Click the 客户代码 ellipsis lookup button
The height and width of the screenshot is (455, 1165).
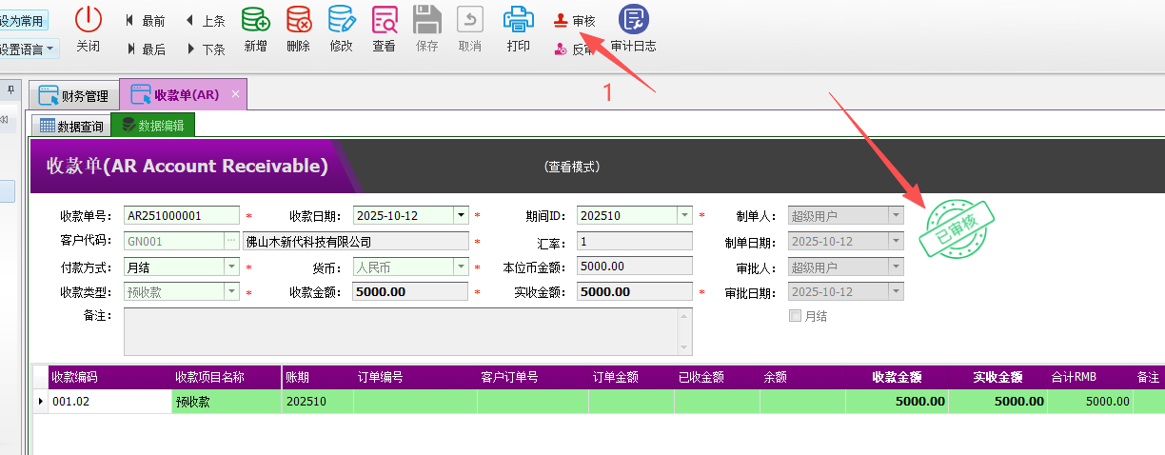[231, 242]
